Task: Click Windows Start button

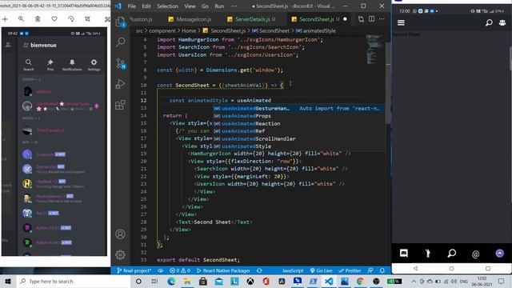Action: coord(8,281)
